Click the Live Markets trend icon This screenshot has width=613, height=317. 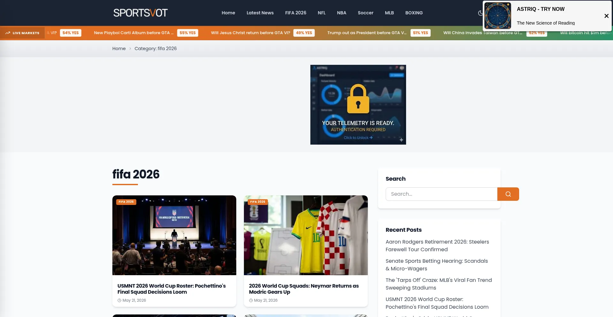[x=8, y=33]
